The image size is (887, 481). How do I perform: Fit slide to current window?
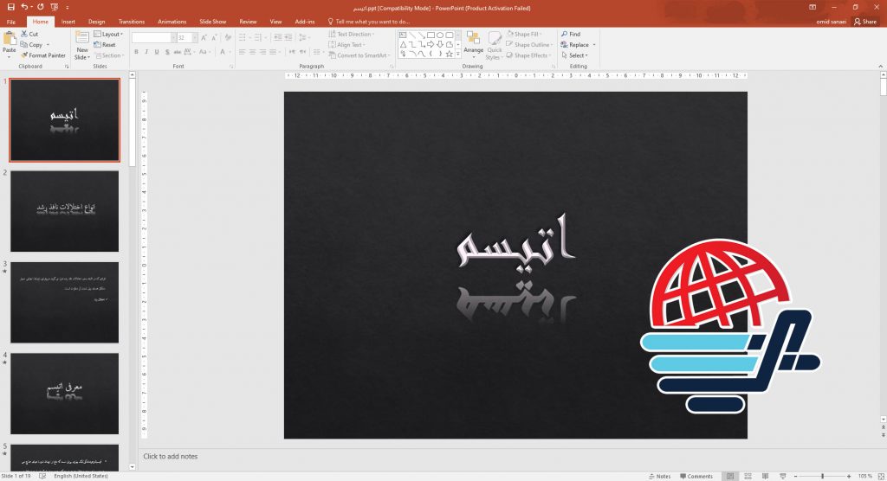(881, 477)
